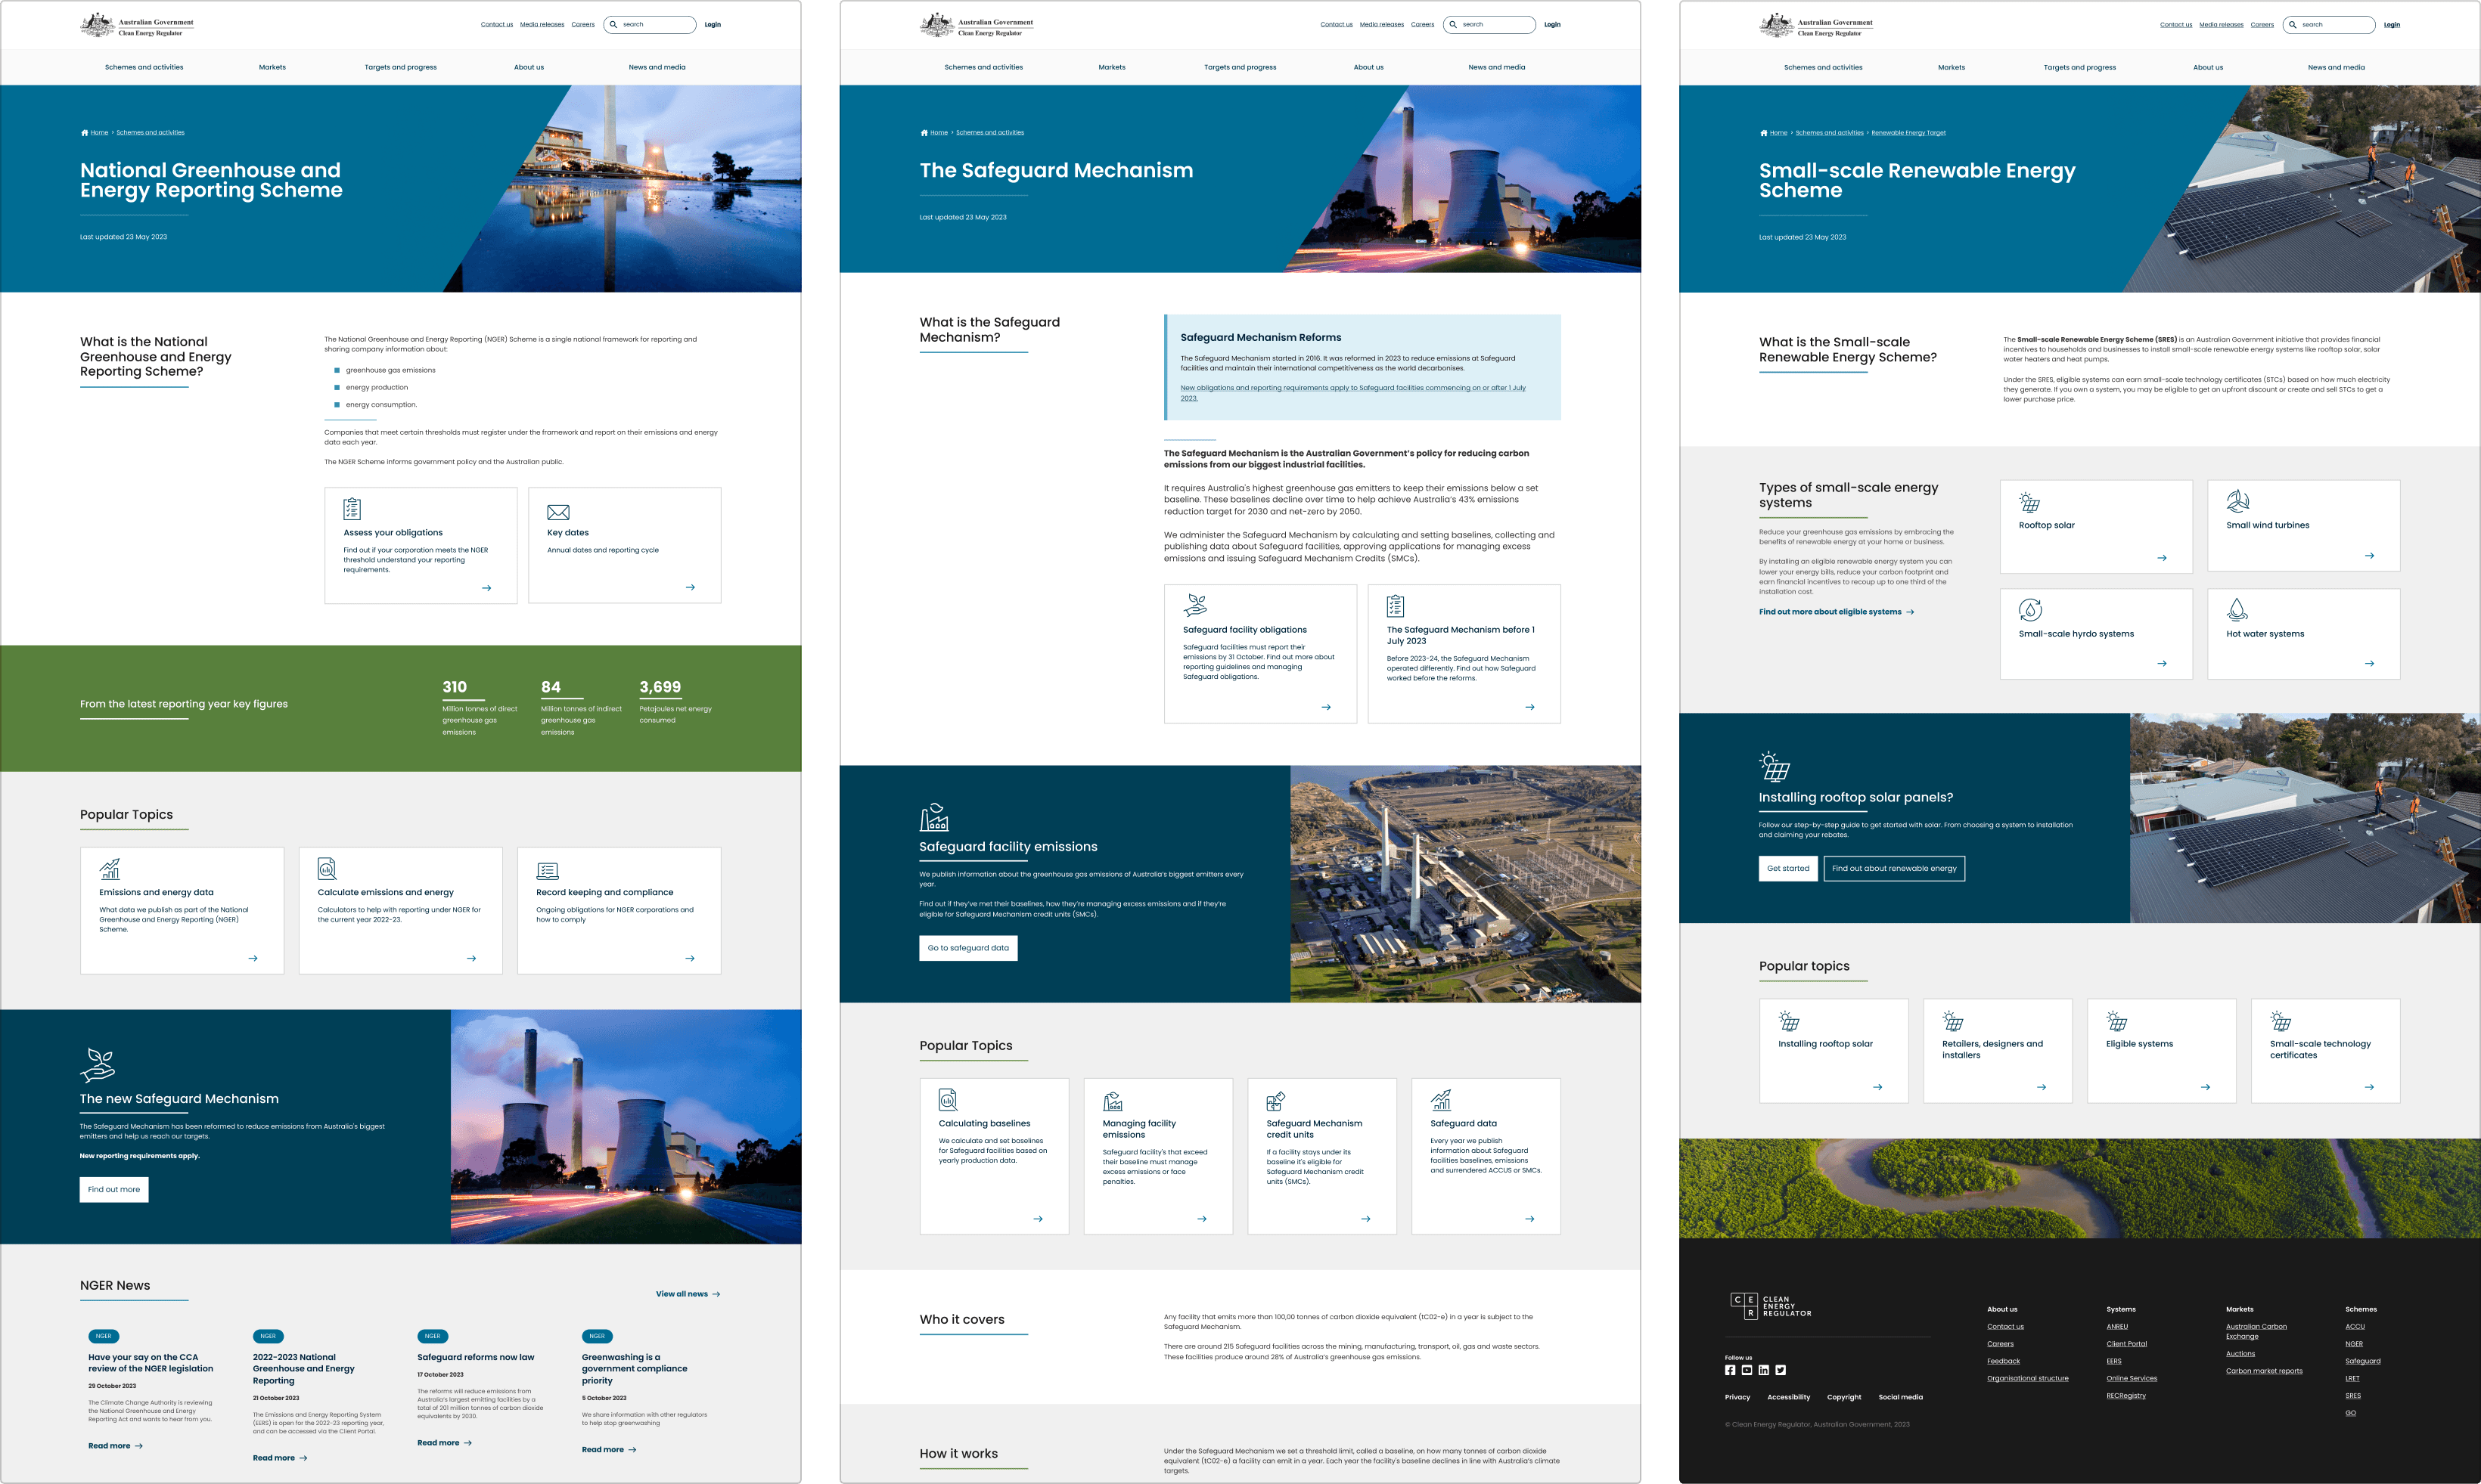
Task: Click Go to safeguard data button
Action: [x=967, y=948]
